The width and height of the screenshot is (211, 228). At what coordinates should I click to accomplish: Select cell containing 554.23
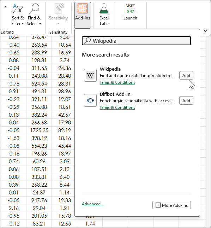pos(39,146)
